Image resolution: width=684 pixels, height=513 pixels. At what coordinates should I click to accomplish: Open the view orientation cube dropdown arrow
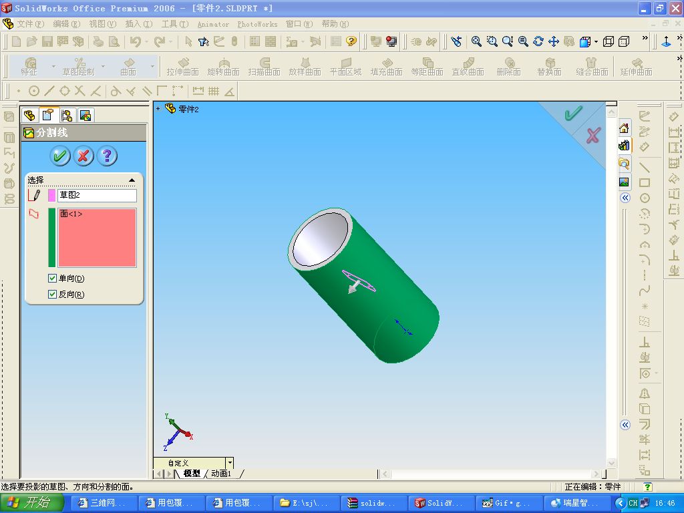click(x=596, y=42)
